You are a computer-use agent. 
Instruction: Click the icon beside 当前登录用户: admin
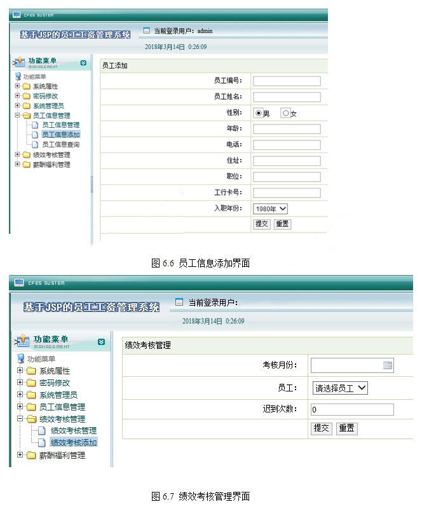point(146,31)
